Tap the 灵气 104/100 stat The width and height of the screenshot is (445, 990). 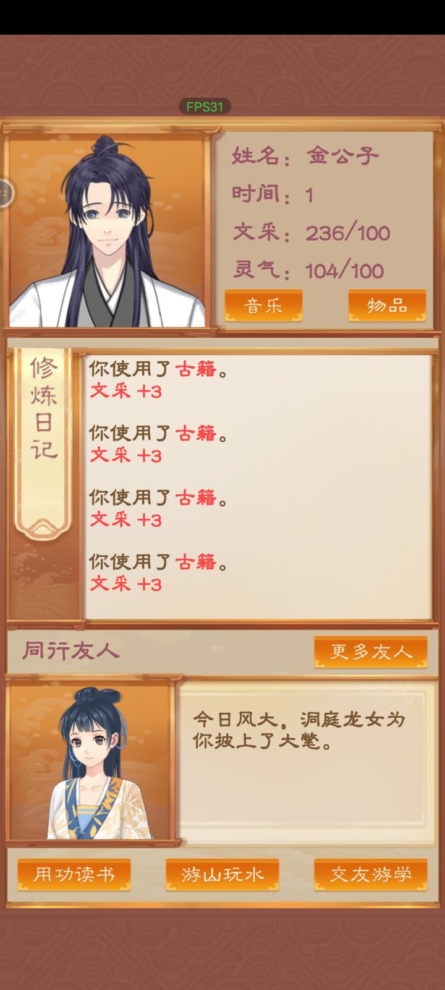(x=308, y=270)
